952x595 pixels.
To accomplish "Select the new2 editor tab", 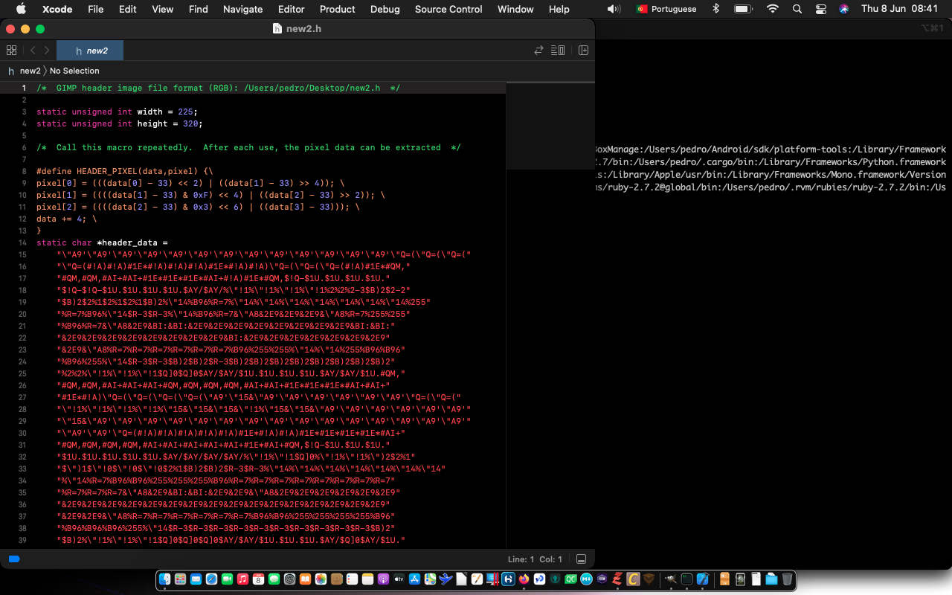I will (x=90, y=51).
